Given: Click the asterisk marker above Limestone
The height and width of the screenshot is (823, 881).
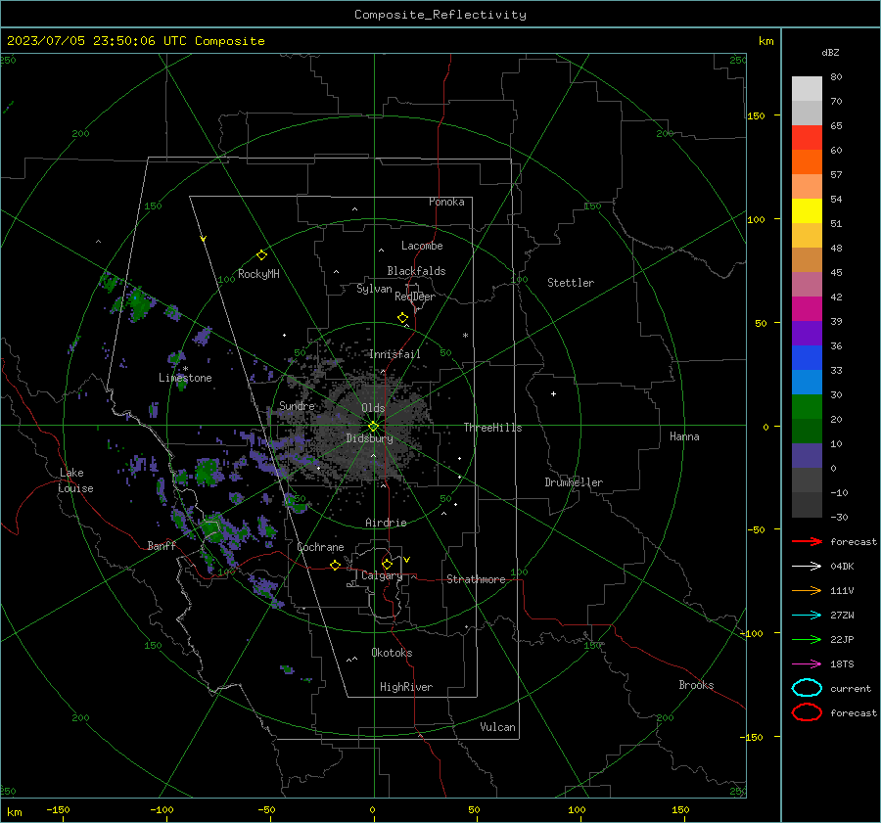Looking at the screenshot, I should 185,369.
